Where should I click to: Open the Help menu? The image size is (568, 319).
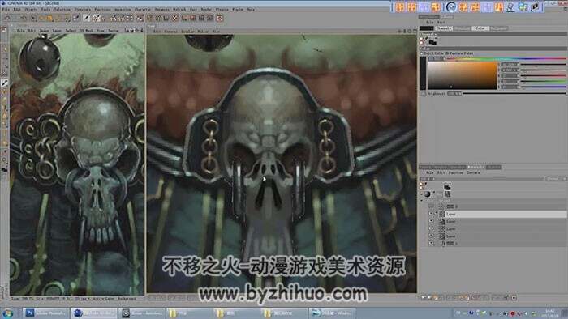[251, 10]
